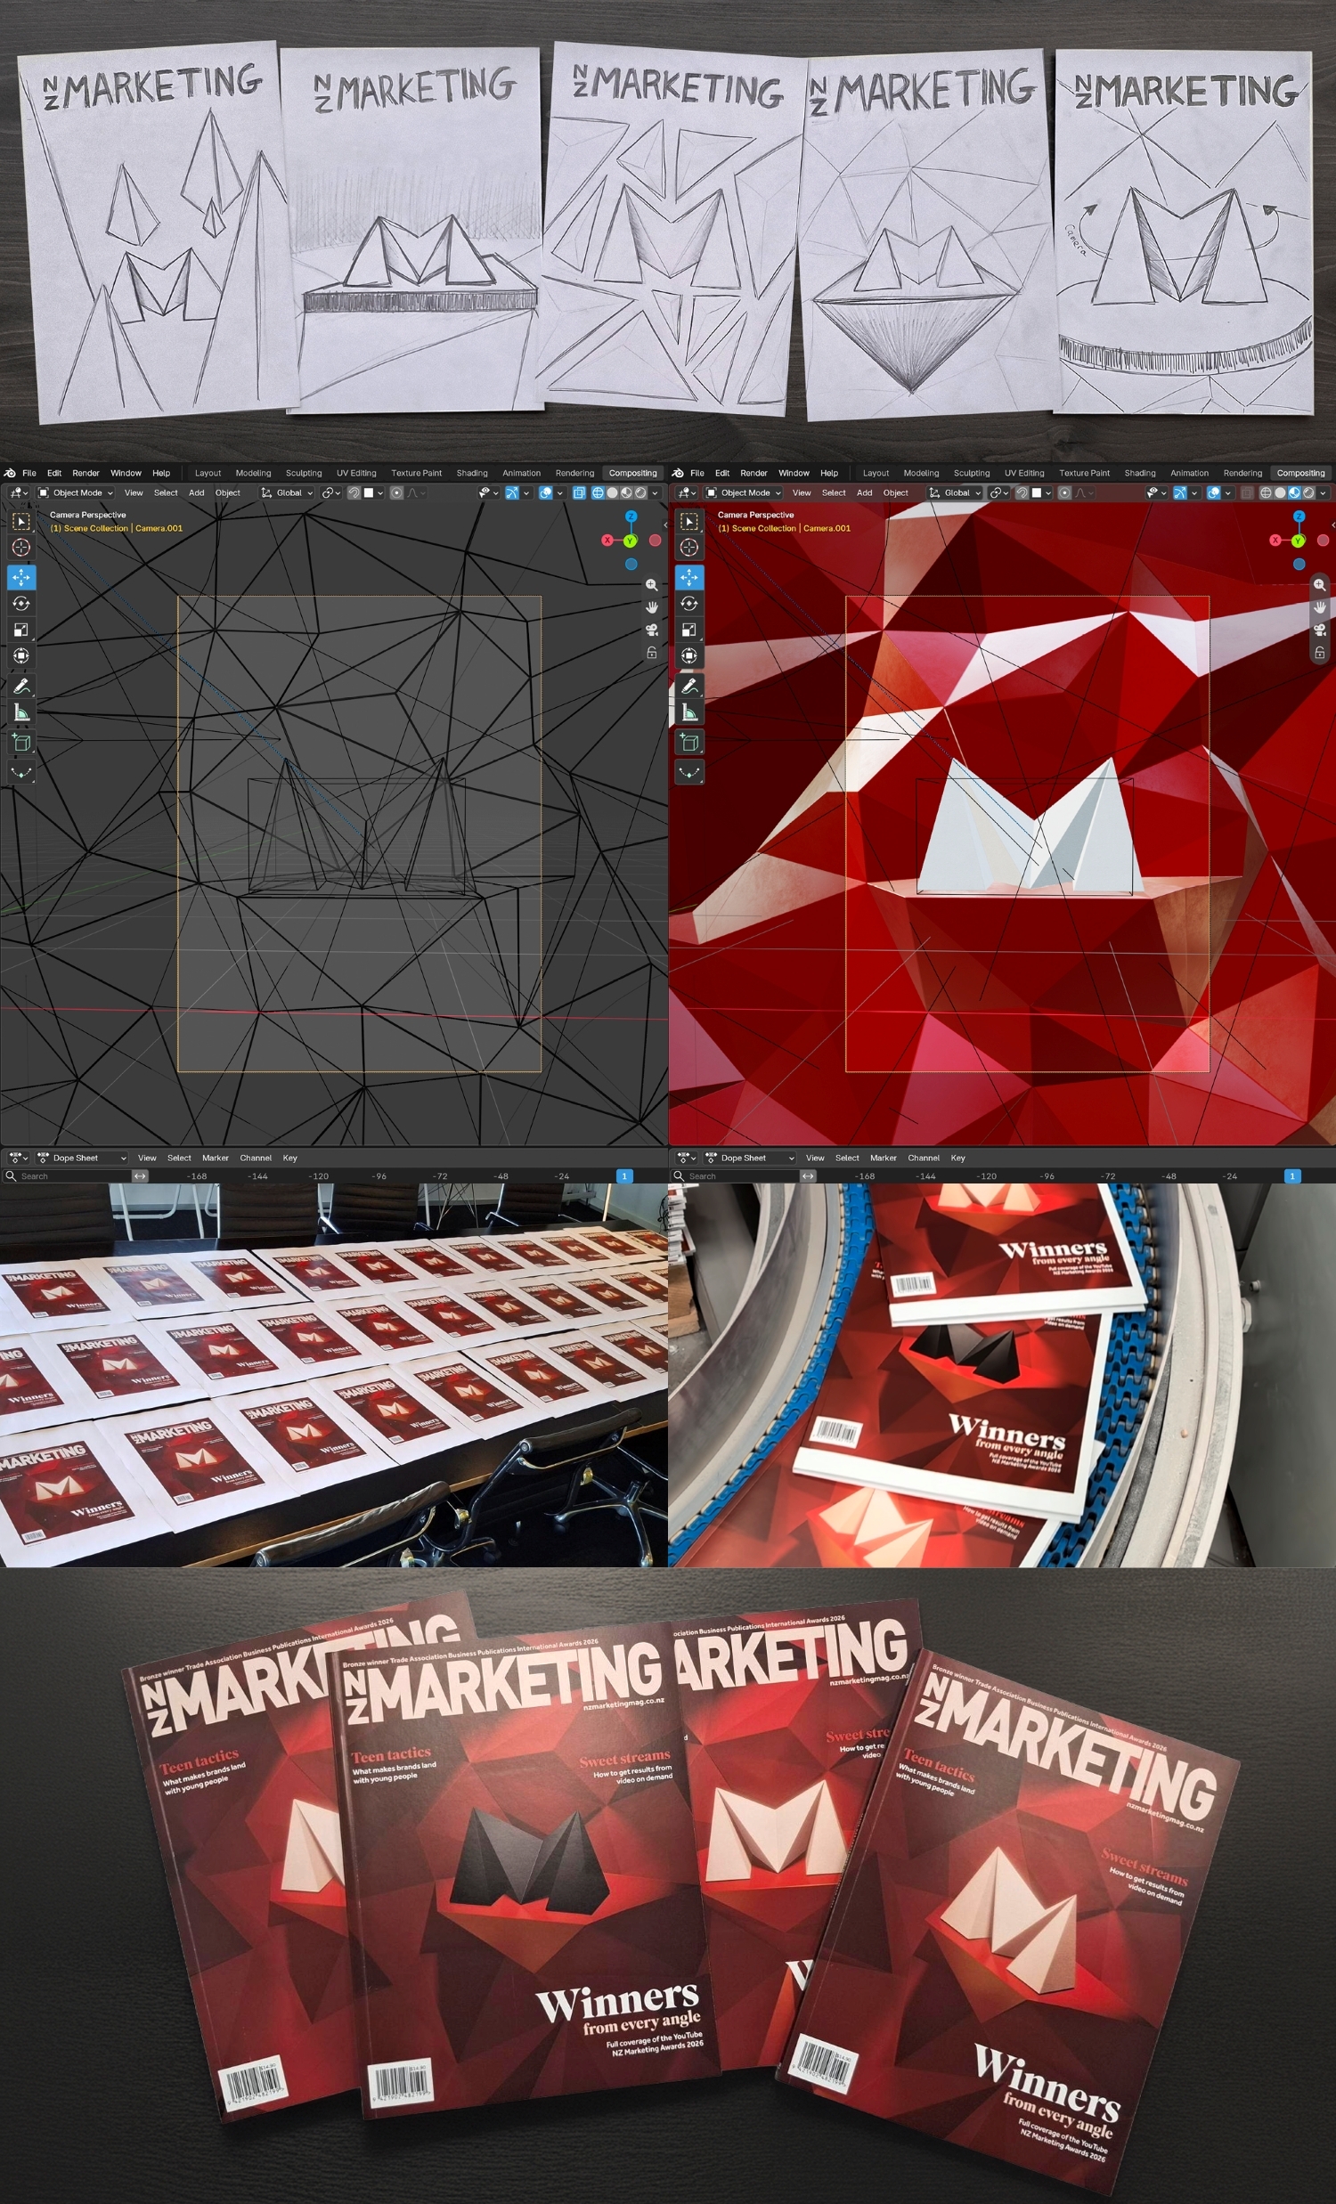Open the File menu in the right Blender window

coord(697,473)
